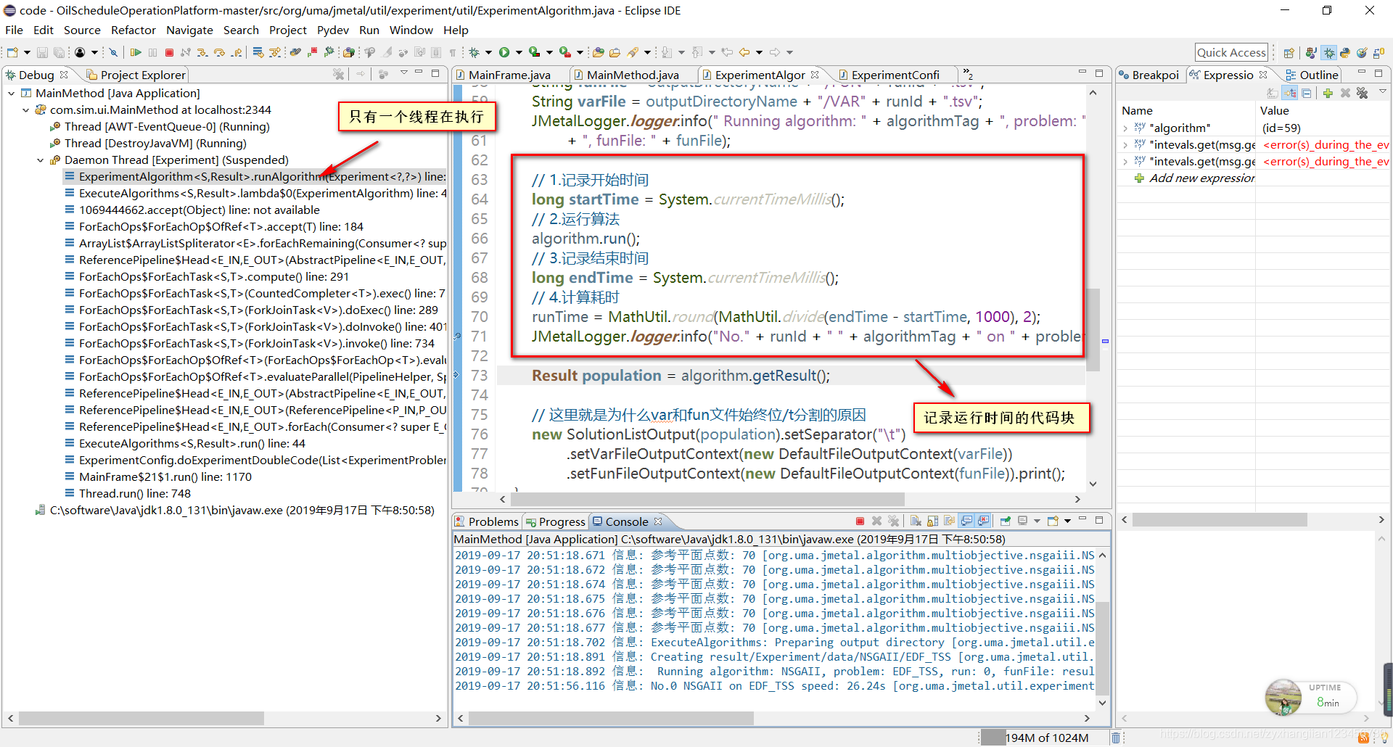
Task: Click the Step Into icon
Action: point(202,51)
